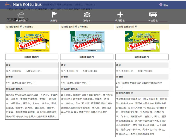Select the 机场巴士 menu label
Image resolution: width=186 pixels, height=138 pixels.
(120, 20)
